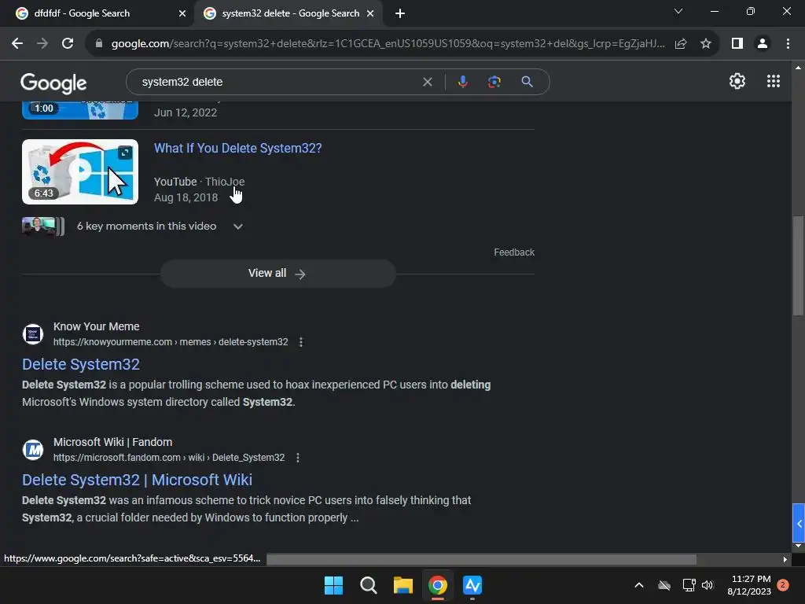Open more options for Know Your Meme result
805x604 pixels.
click(301, 342)
